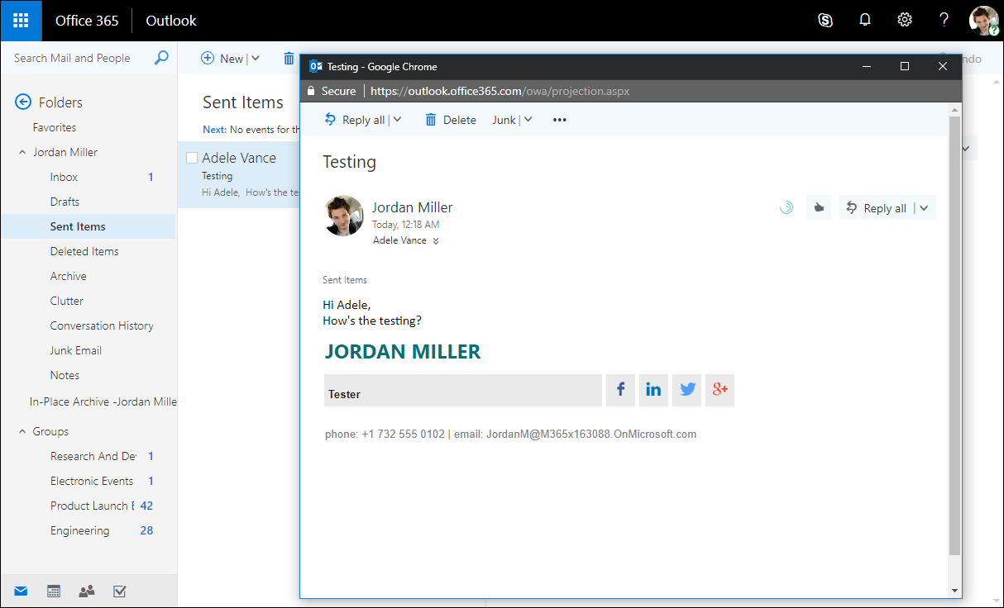Switch to the People module icon

[x=87, y=591]
